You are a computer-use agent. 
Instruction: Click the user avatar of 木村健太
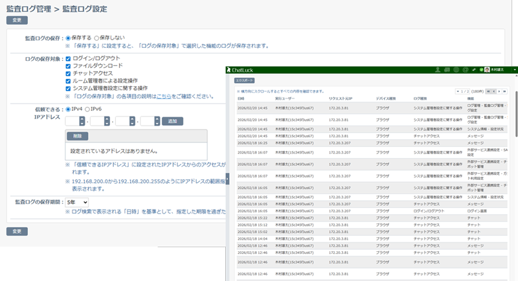click(487, 70)
